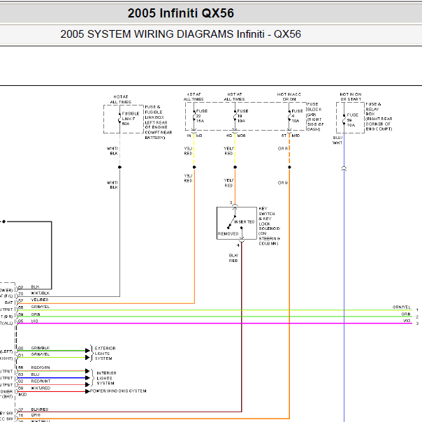Click the arrowhead on the GRN/BLK wire
422x422 pixels.
click(x=87, y=351)
